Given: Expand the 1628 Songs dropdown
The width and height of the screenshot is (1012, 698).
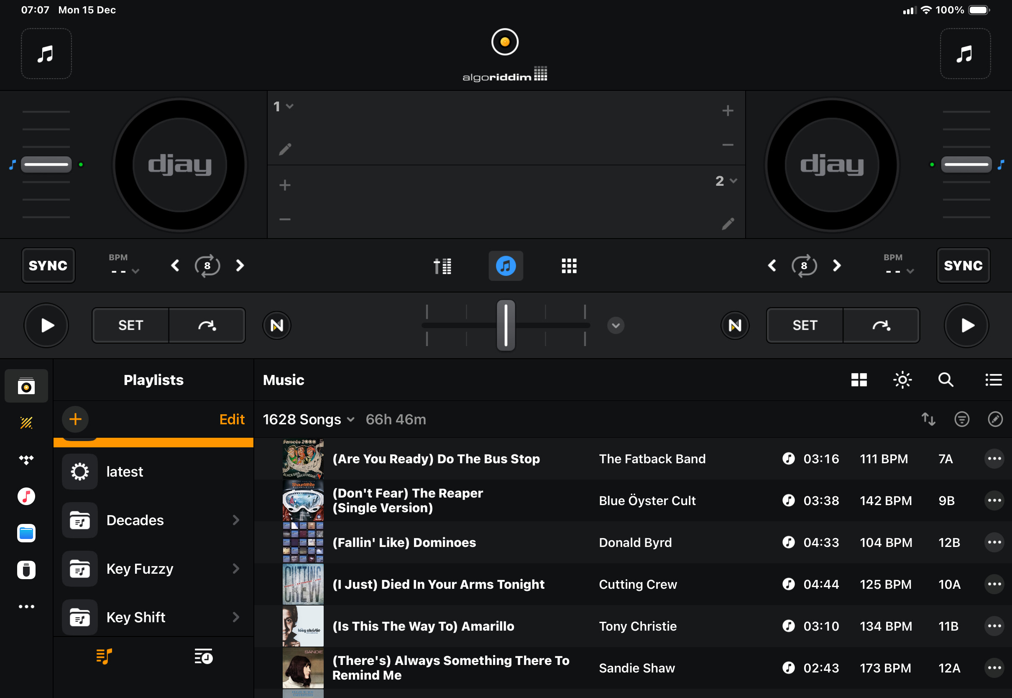Looking at the screenshot, I should click(x=309, y=419).
